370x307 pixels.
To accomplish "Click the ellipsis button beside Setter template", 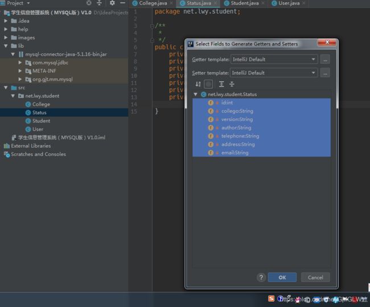I will [x=325, y=73].
